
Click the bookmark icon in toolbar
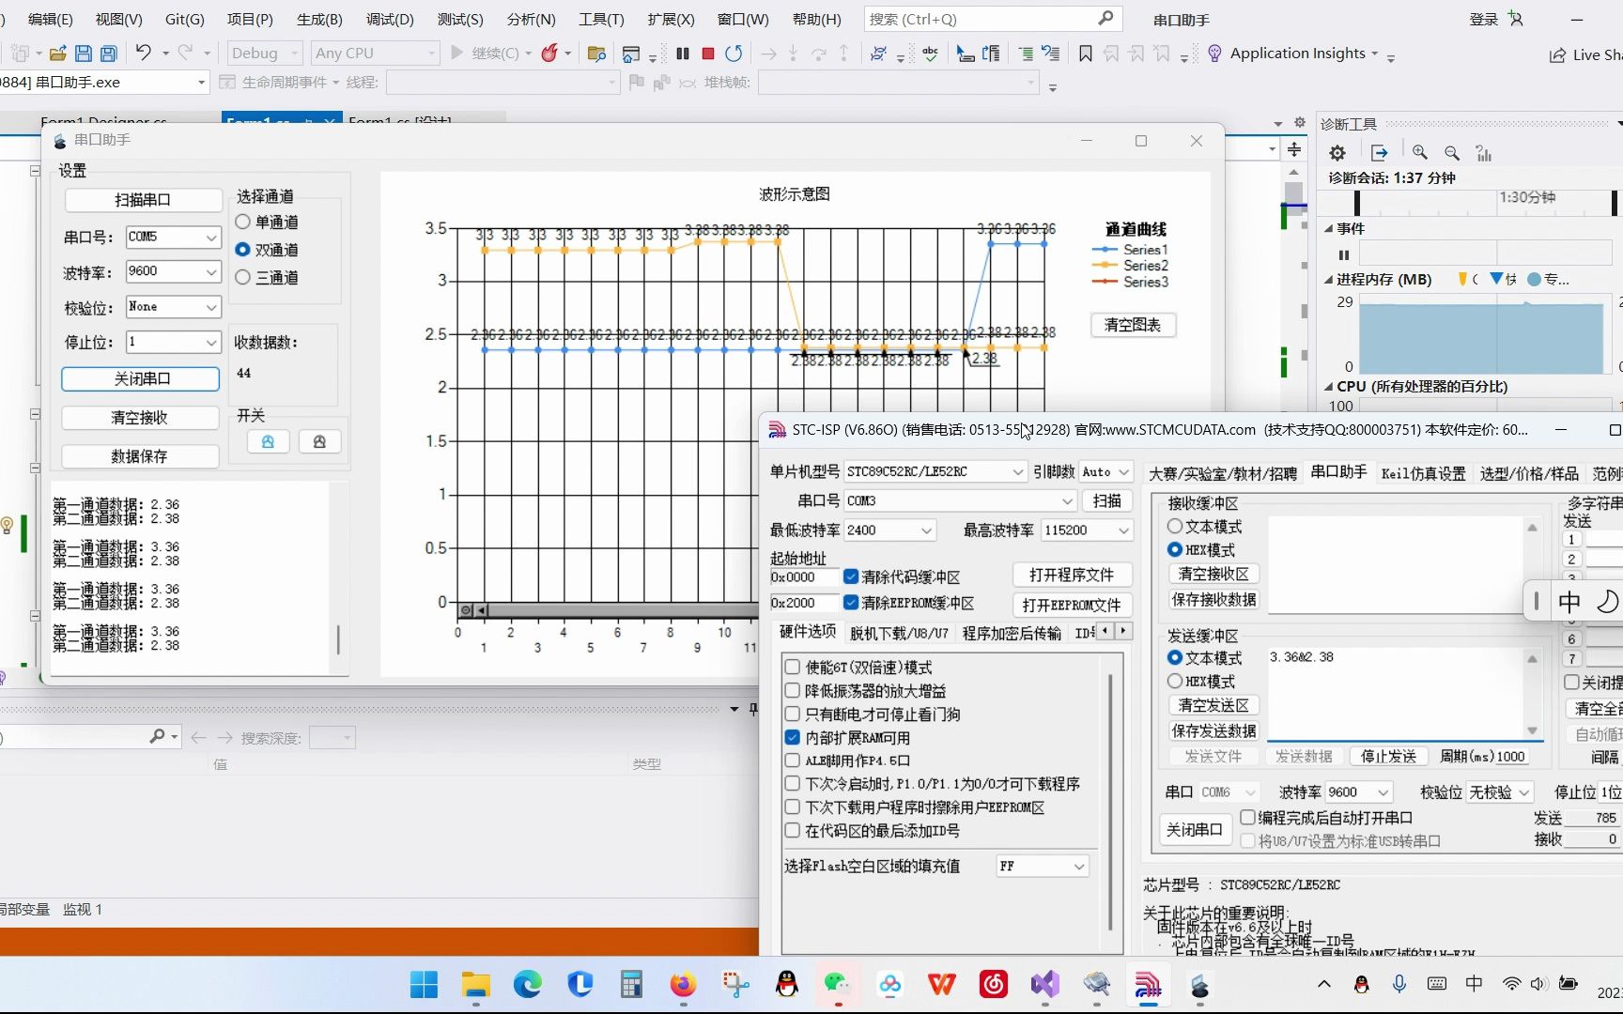coord(1086,54)
